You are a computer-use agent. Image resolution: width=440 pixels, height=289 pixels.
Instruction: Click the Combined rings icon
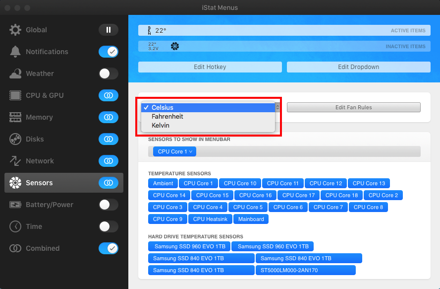pyautogui.click(x=15, y=248)
